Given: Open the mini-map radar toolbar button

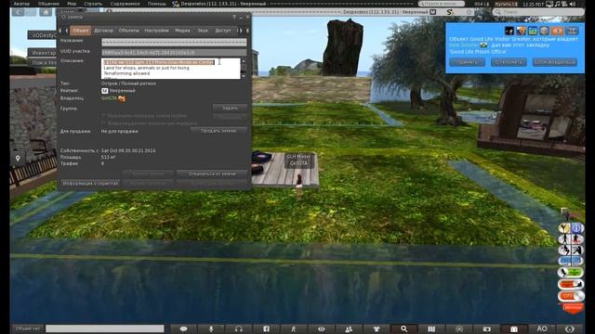Looking at the screenshot, I should tap(459, 328).
